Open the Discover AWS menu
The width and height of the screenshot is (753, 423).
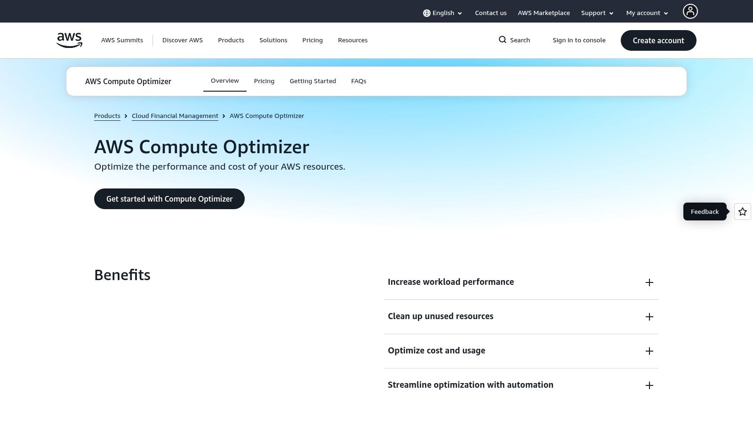pyautogui.click(x=183, y=40)
